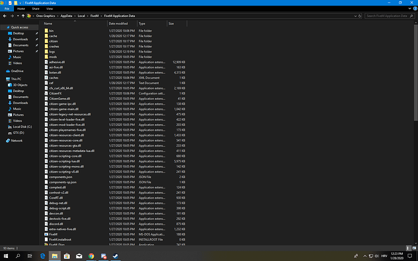Sort by the Type column header
The height and width of the screenshot is (261, 418).
152,24
